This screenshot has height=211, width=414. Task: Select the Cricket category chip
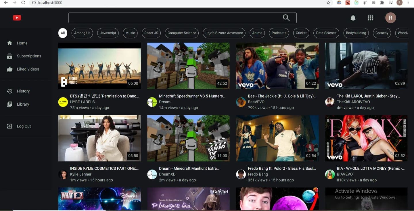(301, 33)
